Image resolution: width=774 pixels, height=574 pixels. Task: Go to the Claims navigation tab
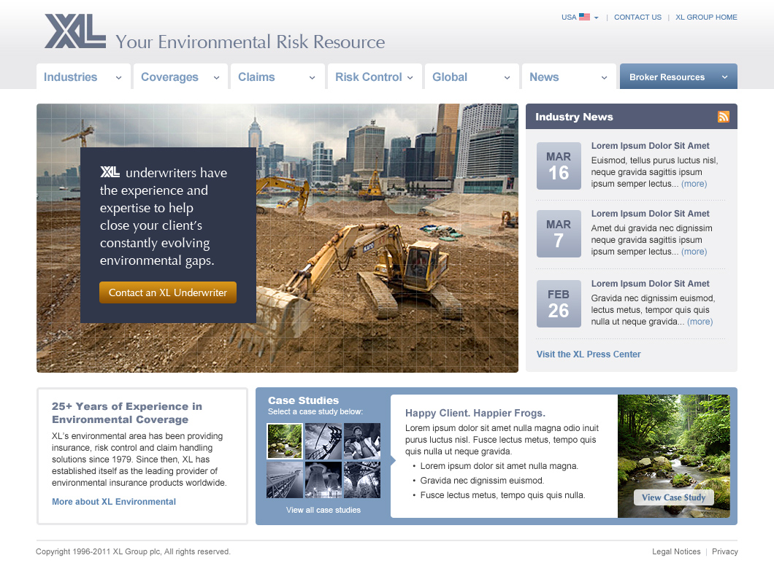(x=278, y=77)
